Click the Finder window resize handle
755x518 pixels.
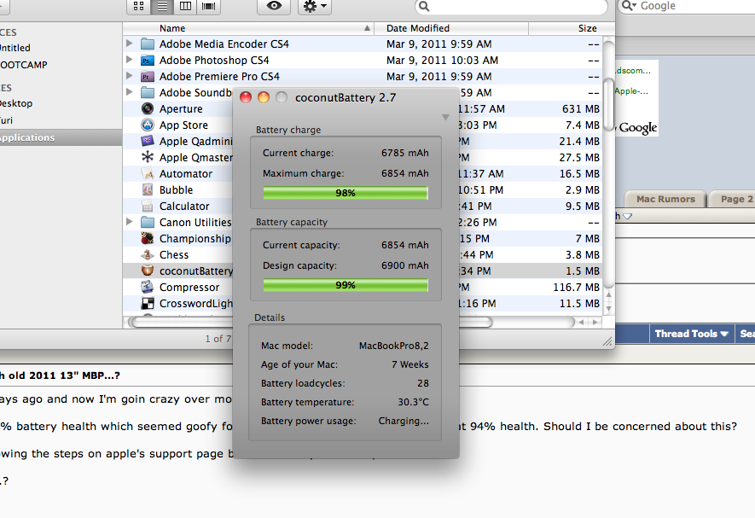[x=607, y=341]
